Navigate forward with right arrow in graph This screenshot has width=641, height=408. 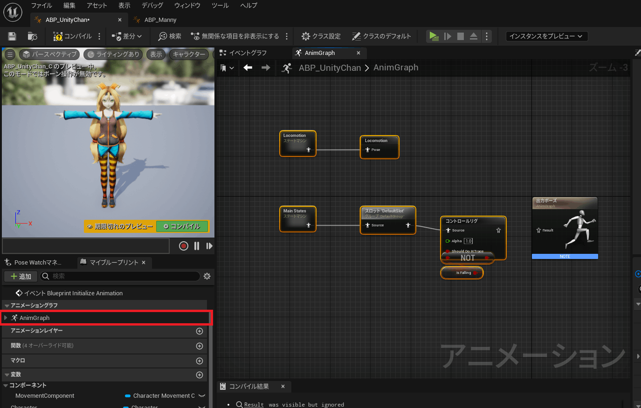pyautogui.click(x=266, y=68)
